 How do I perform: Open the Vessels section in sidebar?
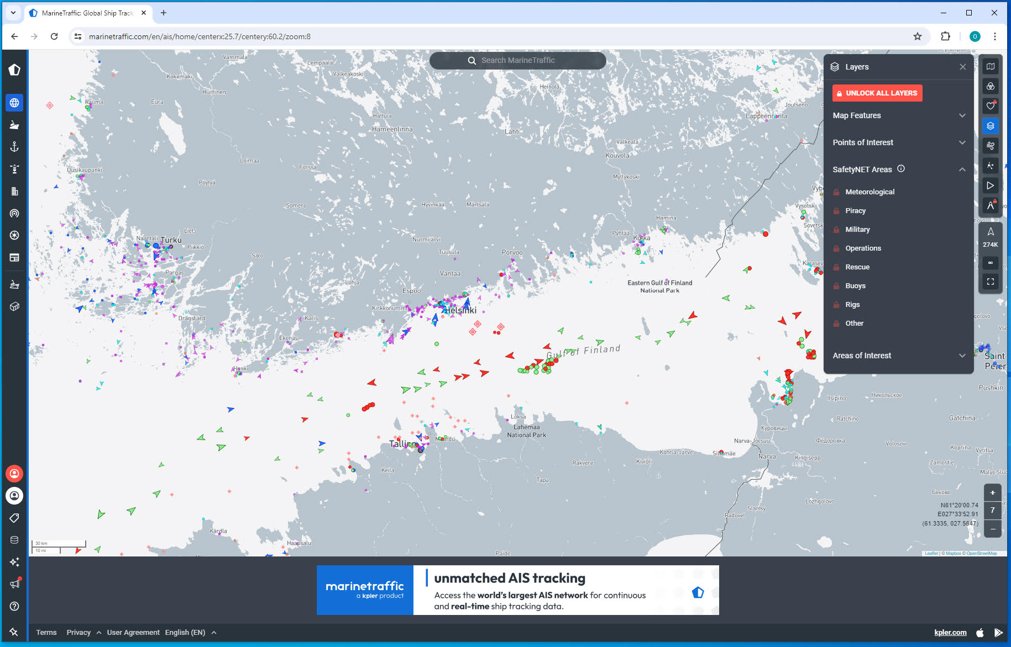[14, 125]
